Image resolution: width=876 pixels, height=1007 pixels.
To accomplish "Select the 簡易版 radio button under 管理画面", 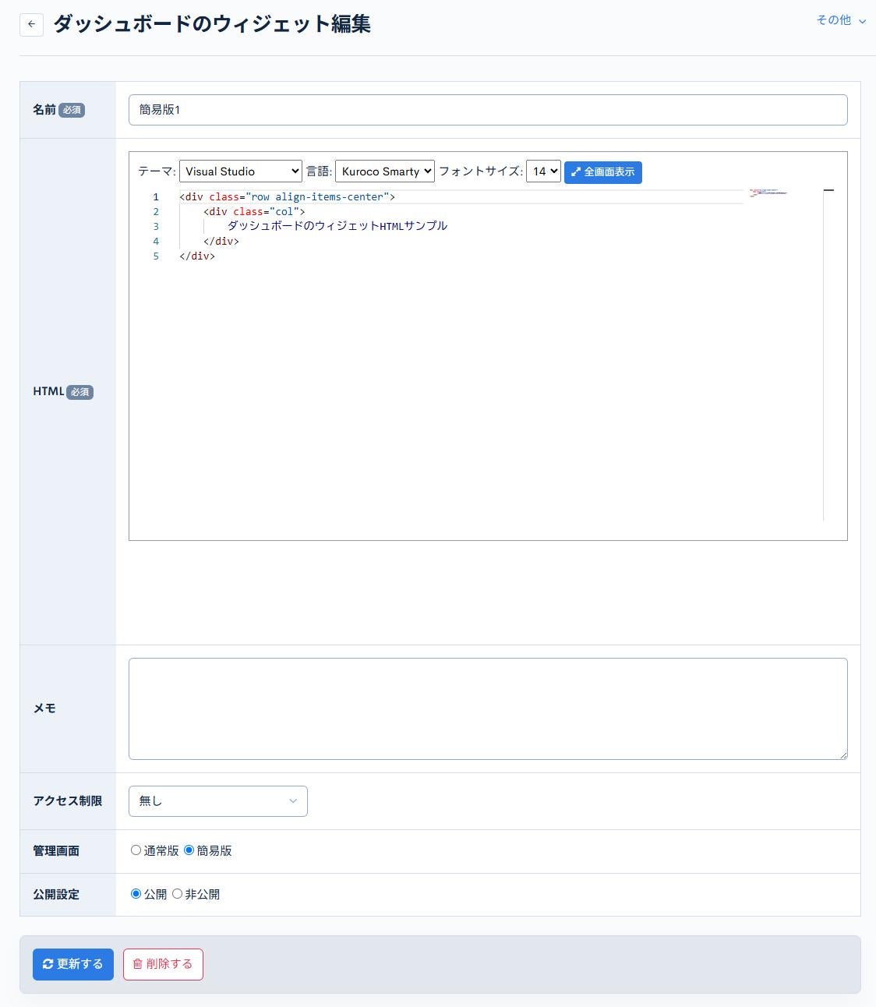I will pos(189,850).
